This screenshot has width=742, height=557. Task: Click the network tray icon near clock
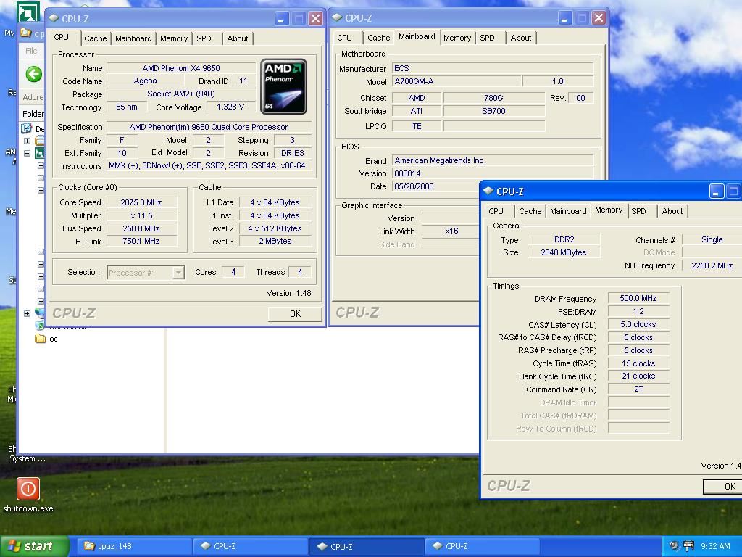point(689,546)
